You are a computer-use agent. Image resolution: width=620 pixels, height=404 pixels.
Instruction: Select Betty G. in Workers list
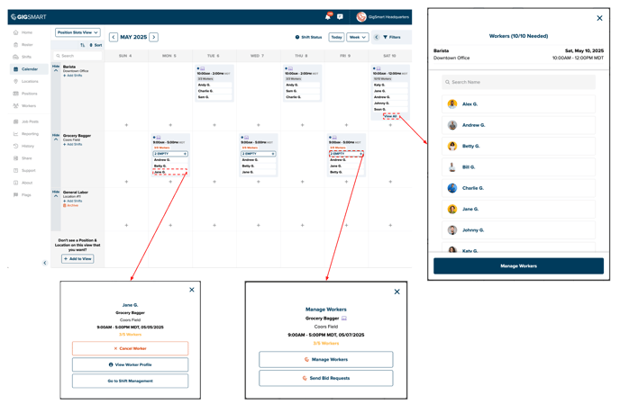518,146
